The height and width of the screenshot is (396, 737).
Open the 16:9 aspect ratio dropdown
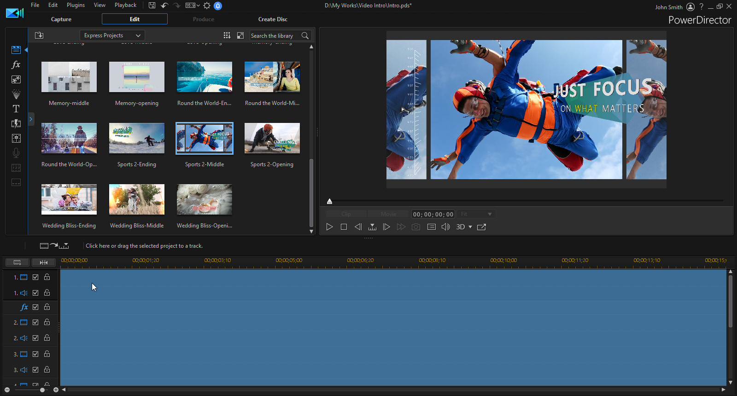[x=193, y=6]
